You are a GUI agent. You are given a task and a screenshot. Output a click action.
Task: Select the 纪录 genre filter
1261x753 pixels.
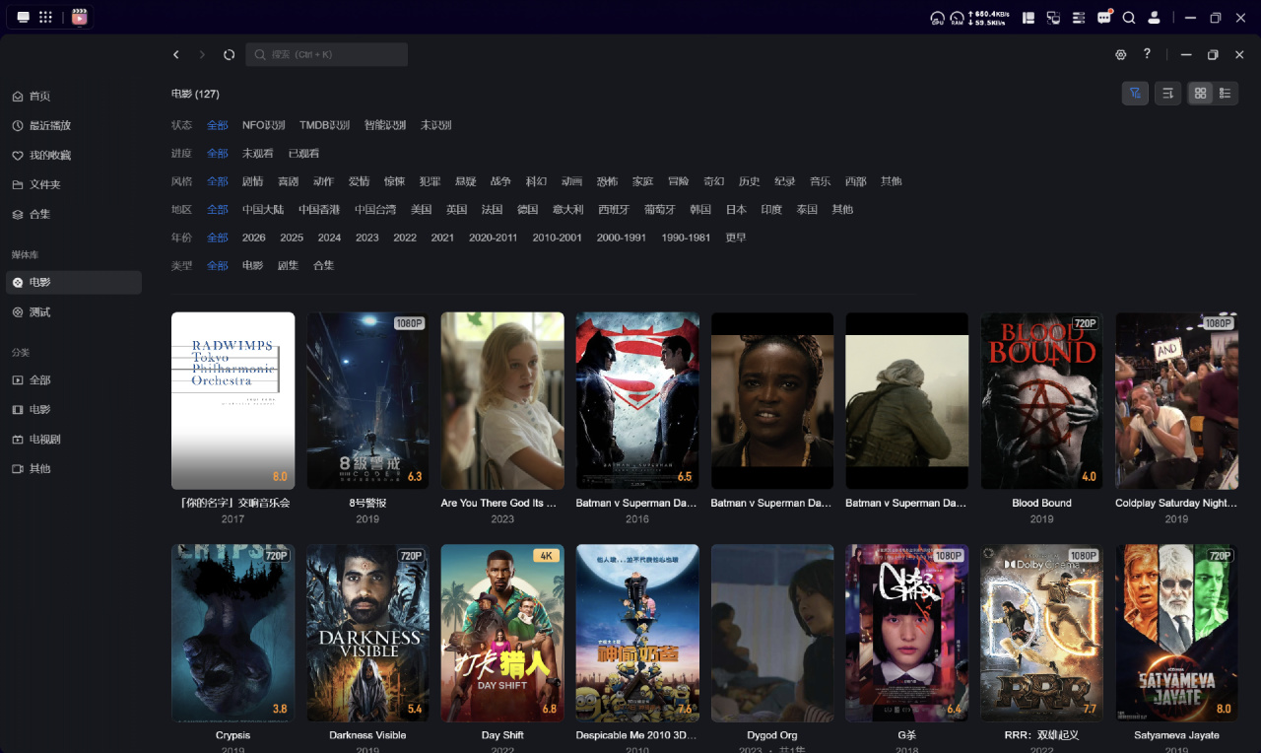(785, 181)
